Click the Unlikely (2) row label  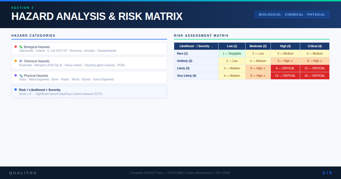[196, 61]
